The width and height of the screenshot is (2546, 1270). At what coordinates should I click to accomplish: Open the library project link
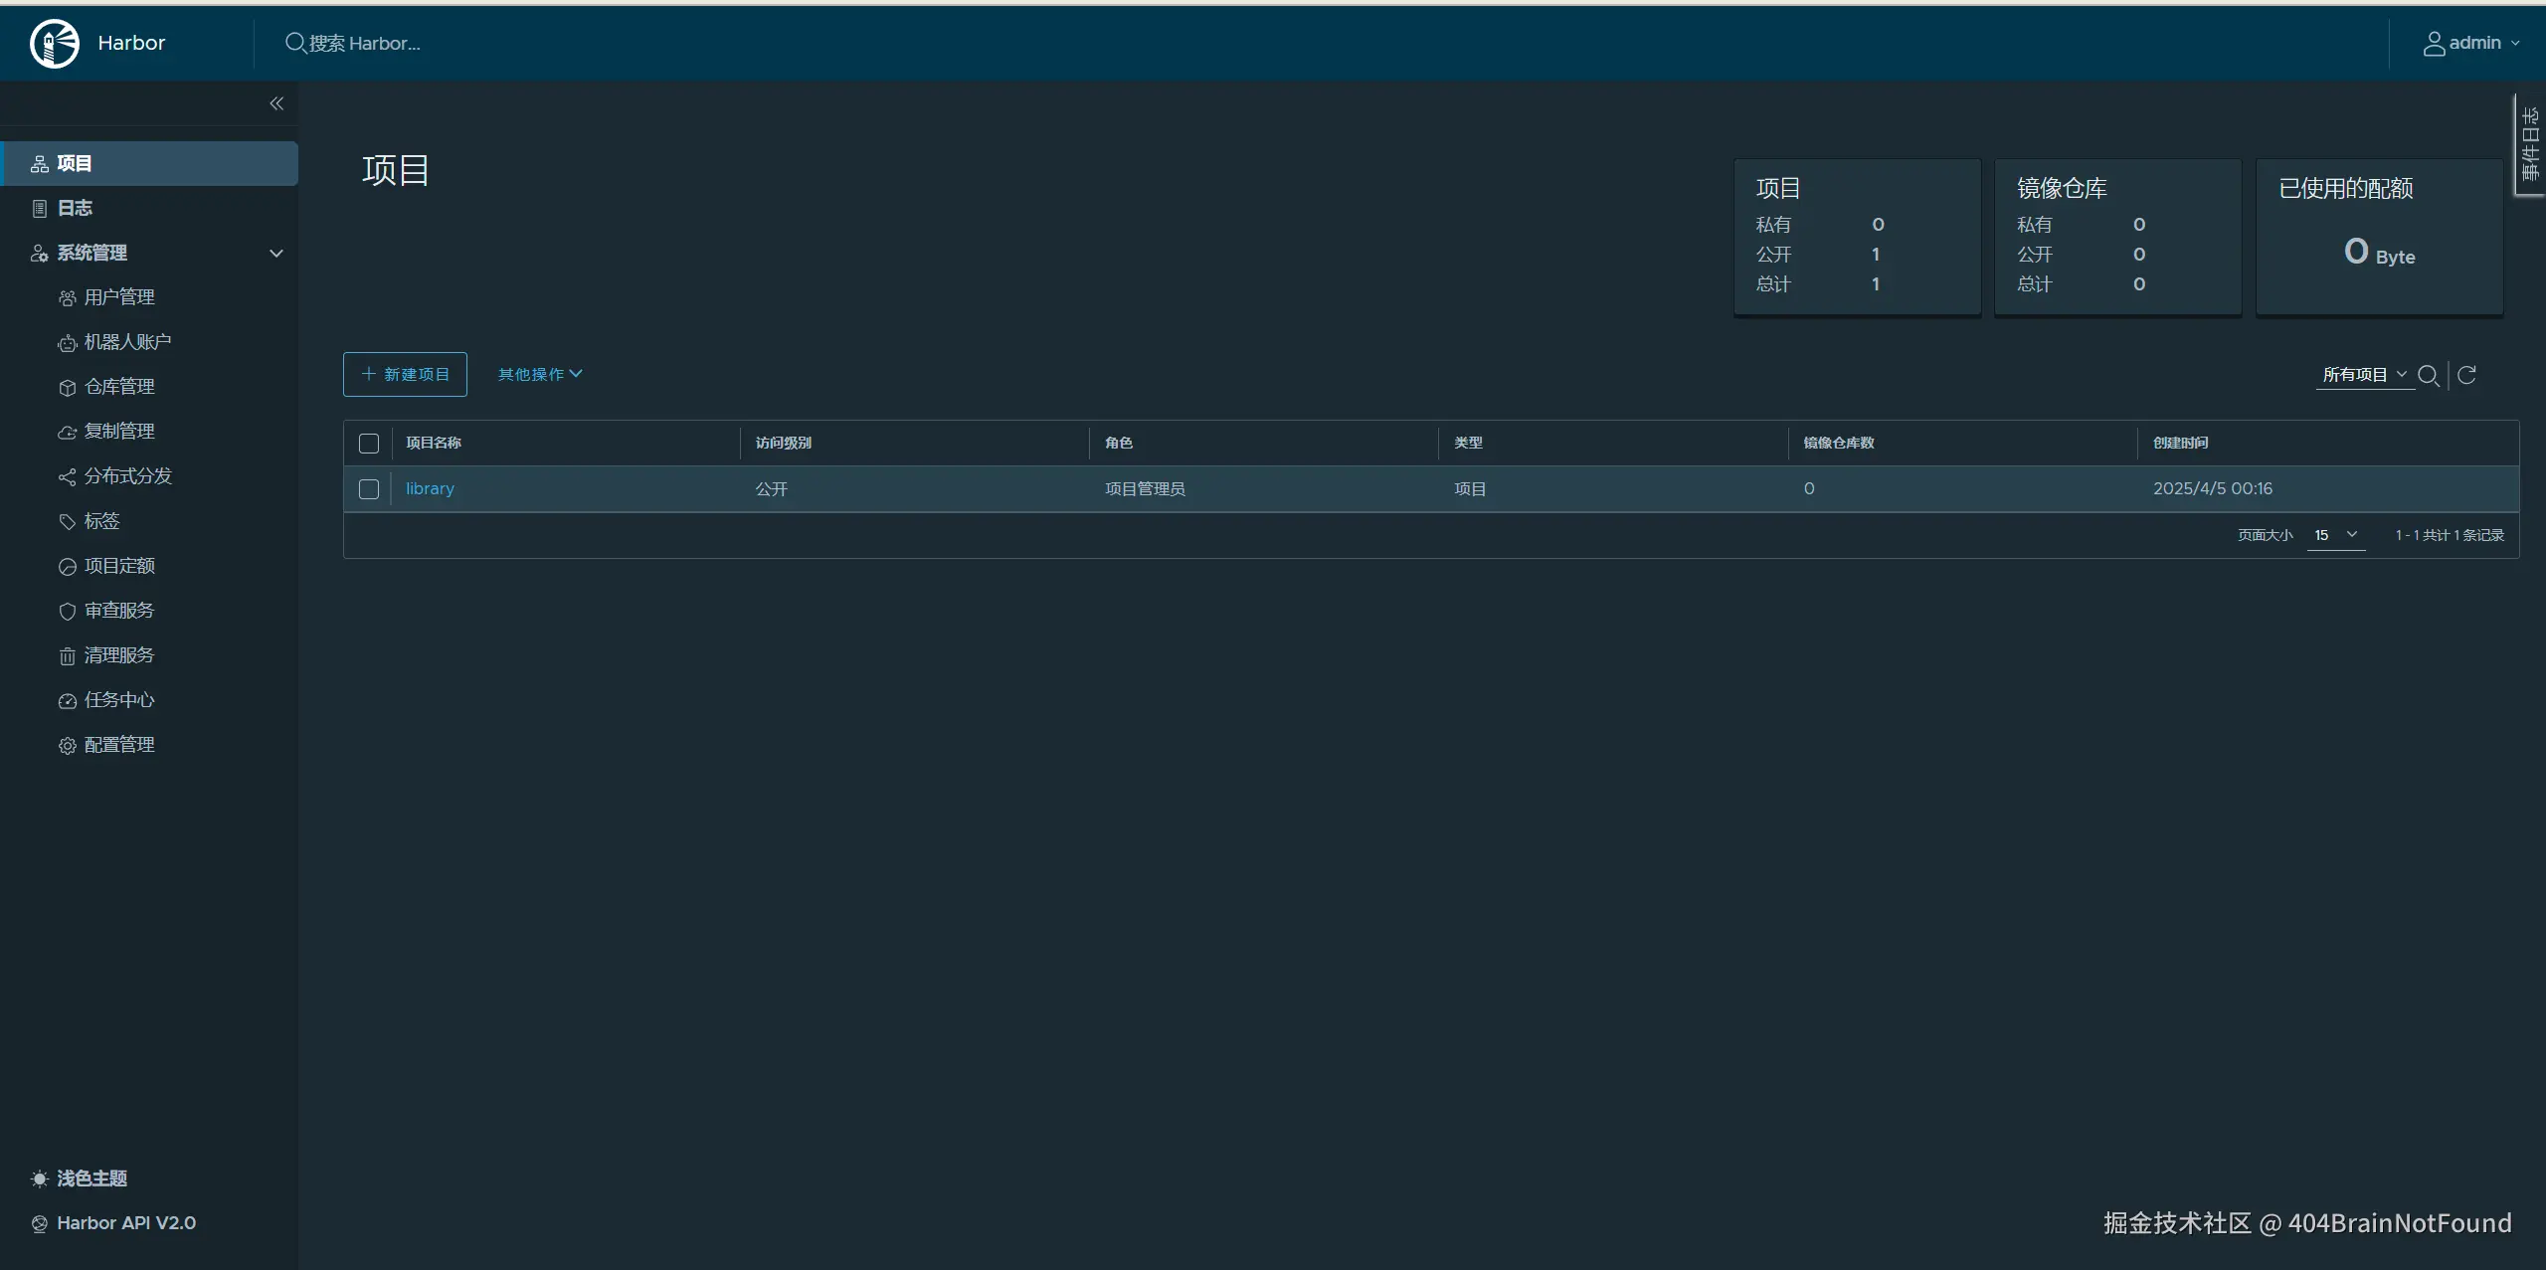click(430, 489)
